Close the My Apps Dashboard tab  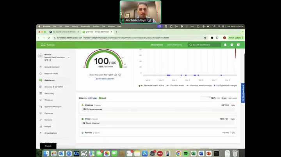[x=78, y=32]
